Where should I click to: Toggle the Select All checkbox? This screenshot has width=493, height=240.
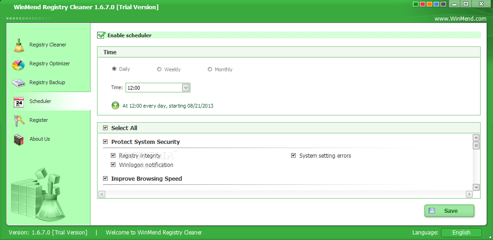pyautogui.click(x=105, y=128)
